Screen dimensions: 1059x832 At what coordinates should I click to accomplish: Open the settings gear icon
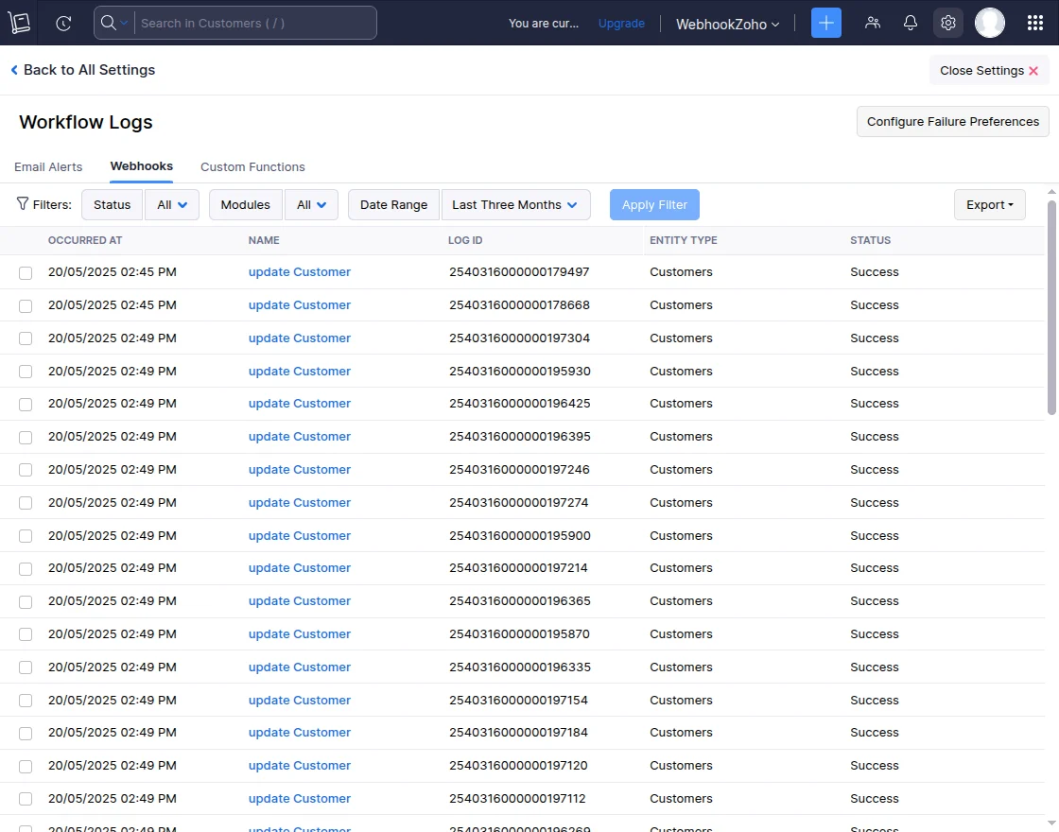click(x=947, y=22)
